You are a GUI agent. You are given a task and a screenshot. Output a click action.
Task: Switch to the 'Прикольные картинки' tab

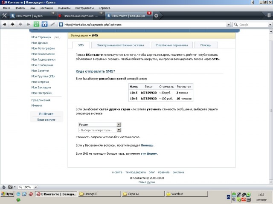(81, 16)
